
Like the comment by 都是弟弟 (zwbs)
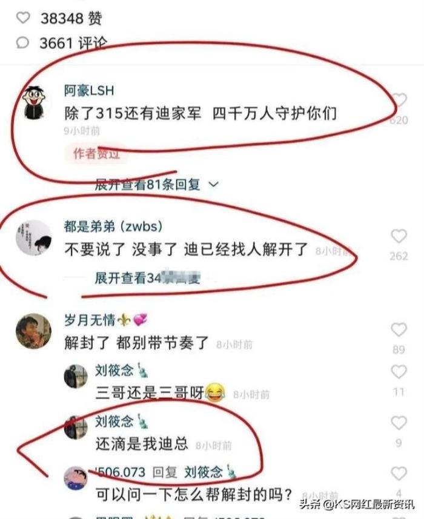coord(399,236)
